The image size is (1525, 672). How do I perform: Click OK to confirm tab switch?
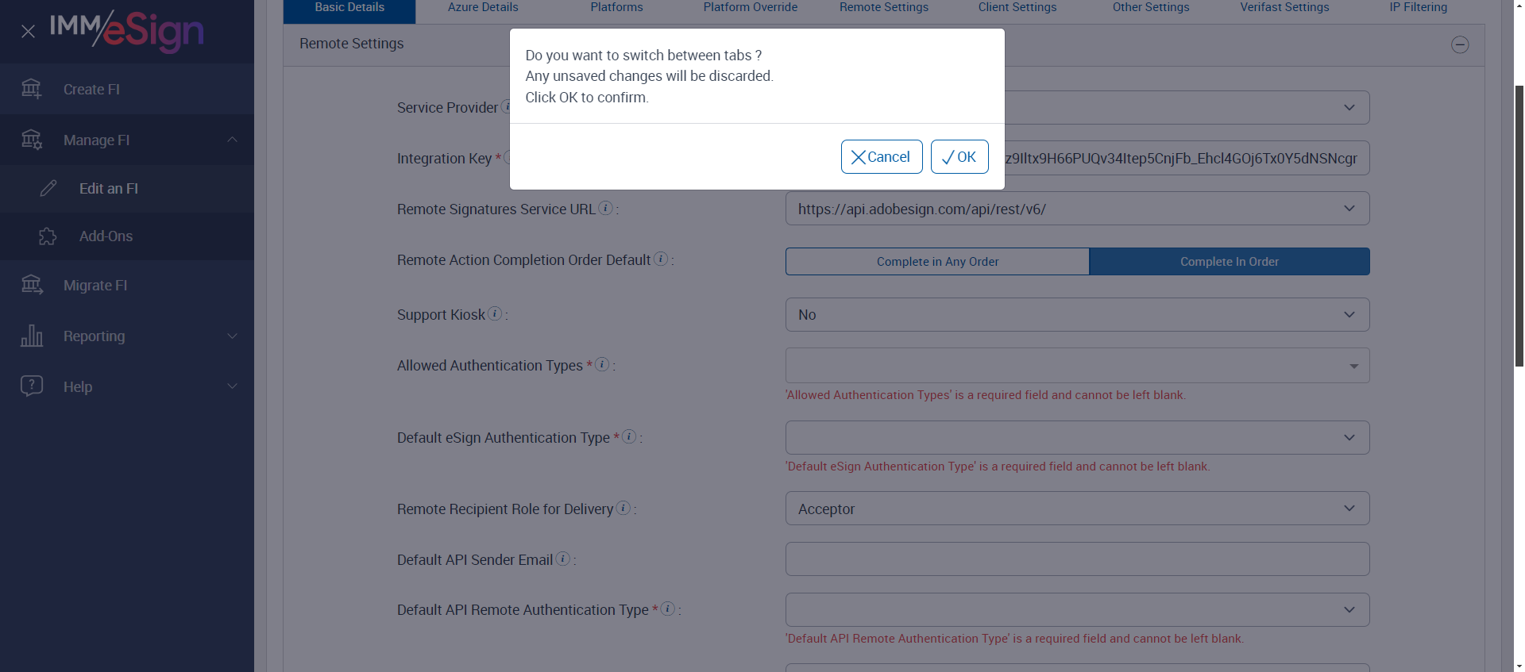[x=959, y=157]
